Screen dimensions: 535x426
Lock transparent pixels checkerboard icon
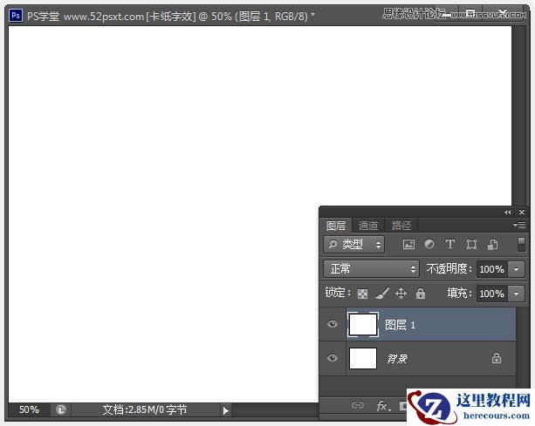pos(362,294)
